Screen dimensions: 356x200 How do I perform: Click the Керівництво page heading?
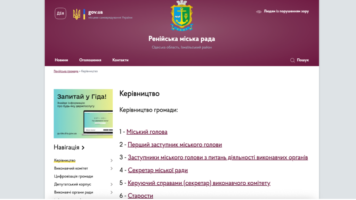139,93
